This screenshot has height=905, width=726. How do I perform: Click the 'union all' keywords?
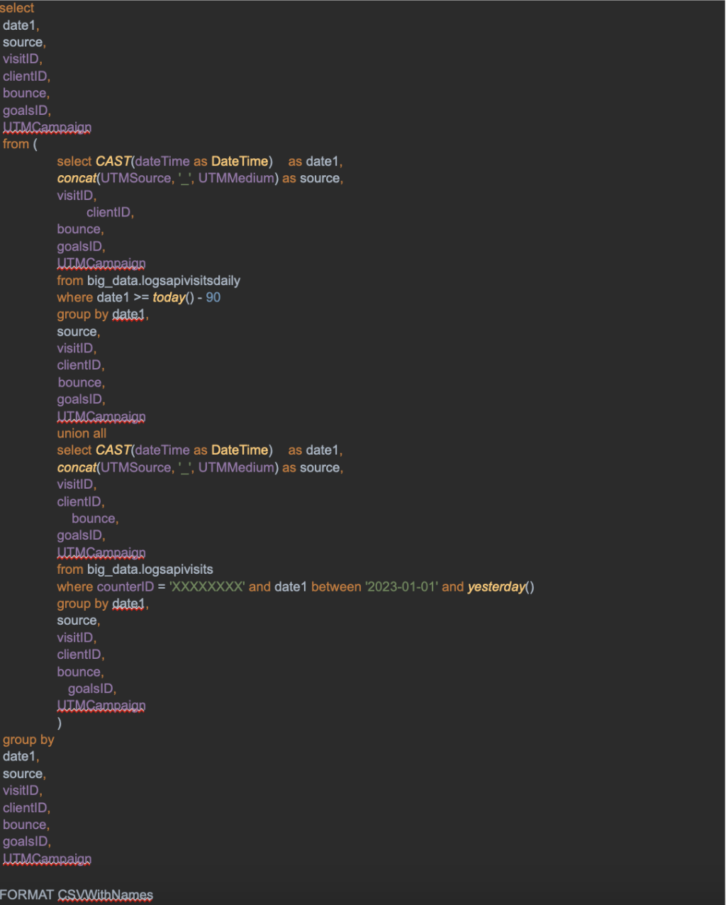coord(82,433)
